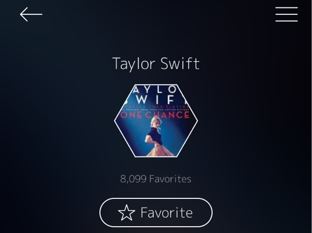Select the Taylor Swift artist name heading
Image resolution: width=312 pixels, height=233 pixels.
(x=156, y=64)
